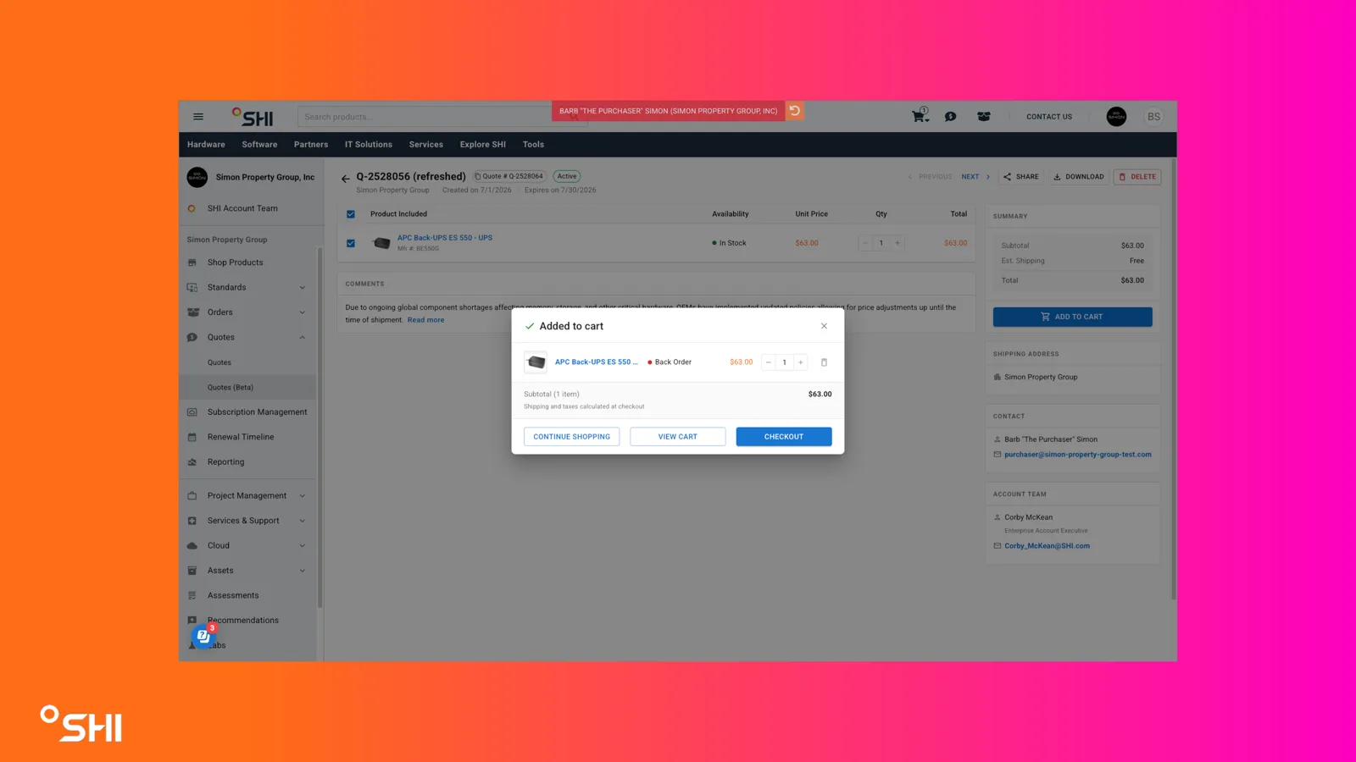Expand the Standards sidebar section
The image size is (1356, 762).
[303, 288]
